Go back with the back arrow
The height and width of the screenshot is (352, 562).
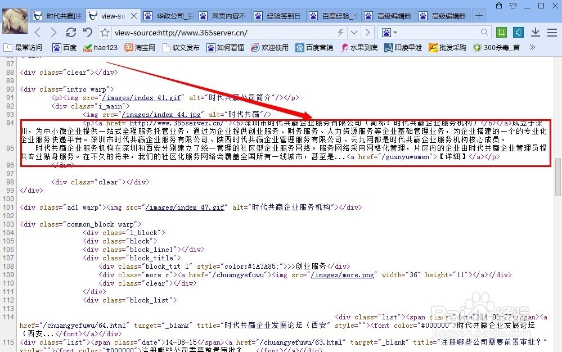(38, 33)
